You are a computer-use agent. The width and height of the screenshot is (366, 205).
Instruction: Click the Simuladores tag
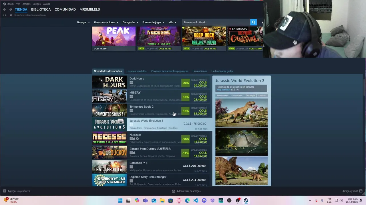(x=222, y=96)
